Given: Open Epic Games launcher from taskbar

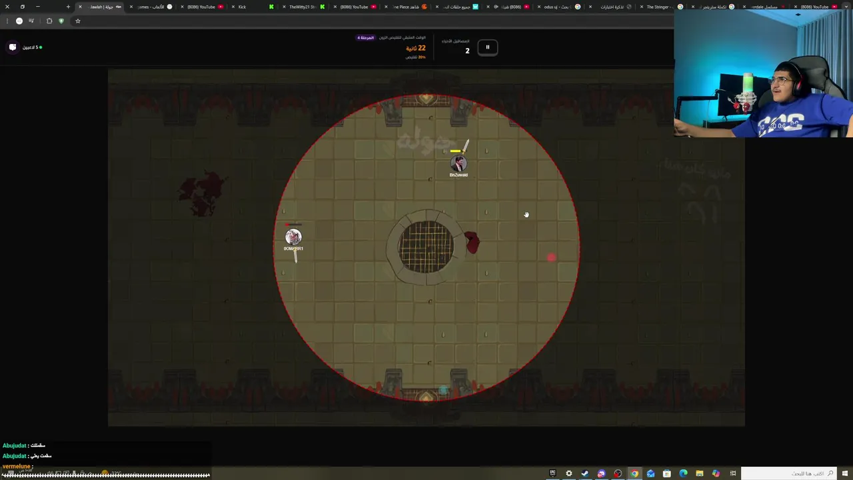Looking at the screenshot, I should (552, 473).
